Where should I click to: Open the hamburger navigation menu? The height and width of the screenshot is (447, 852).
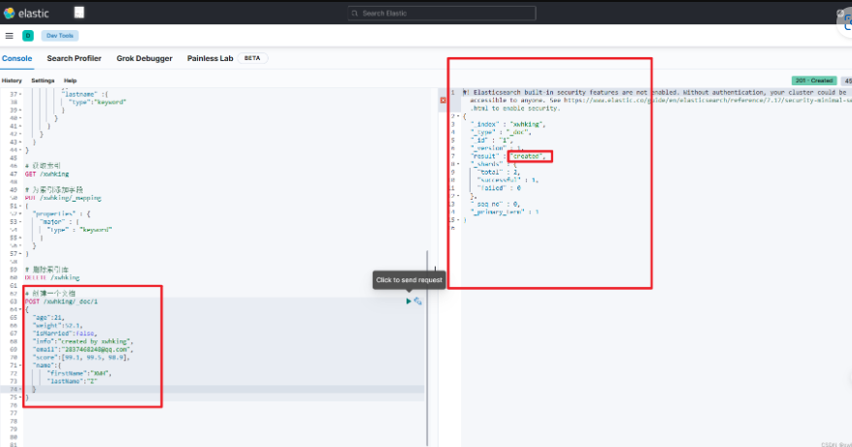click(x=9, y=36)
